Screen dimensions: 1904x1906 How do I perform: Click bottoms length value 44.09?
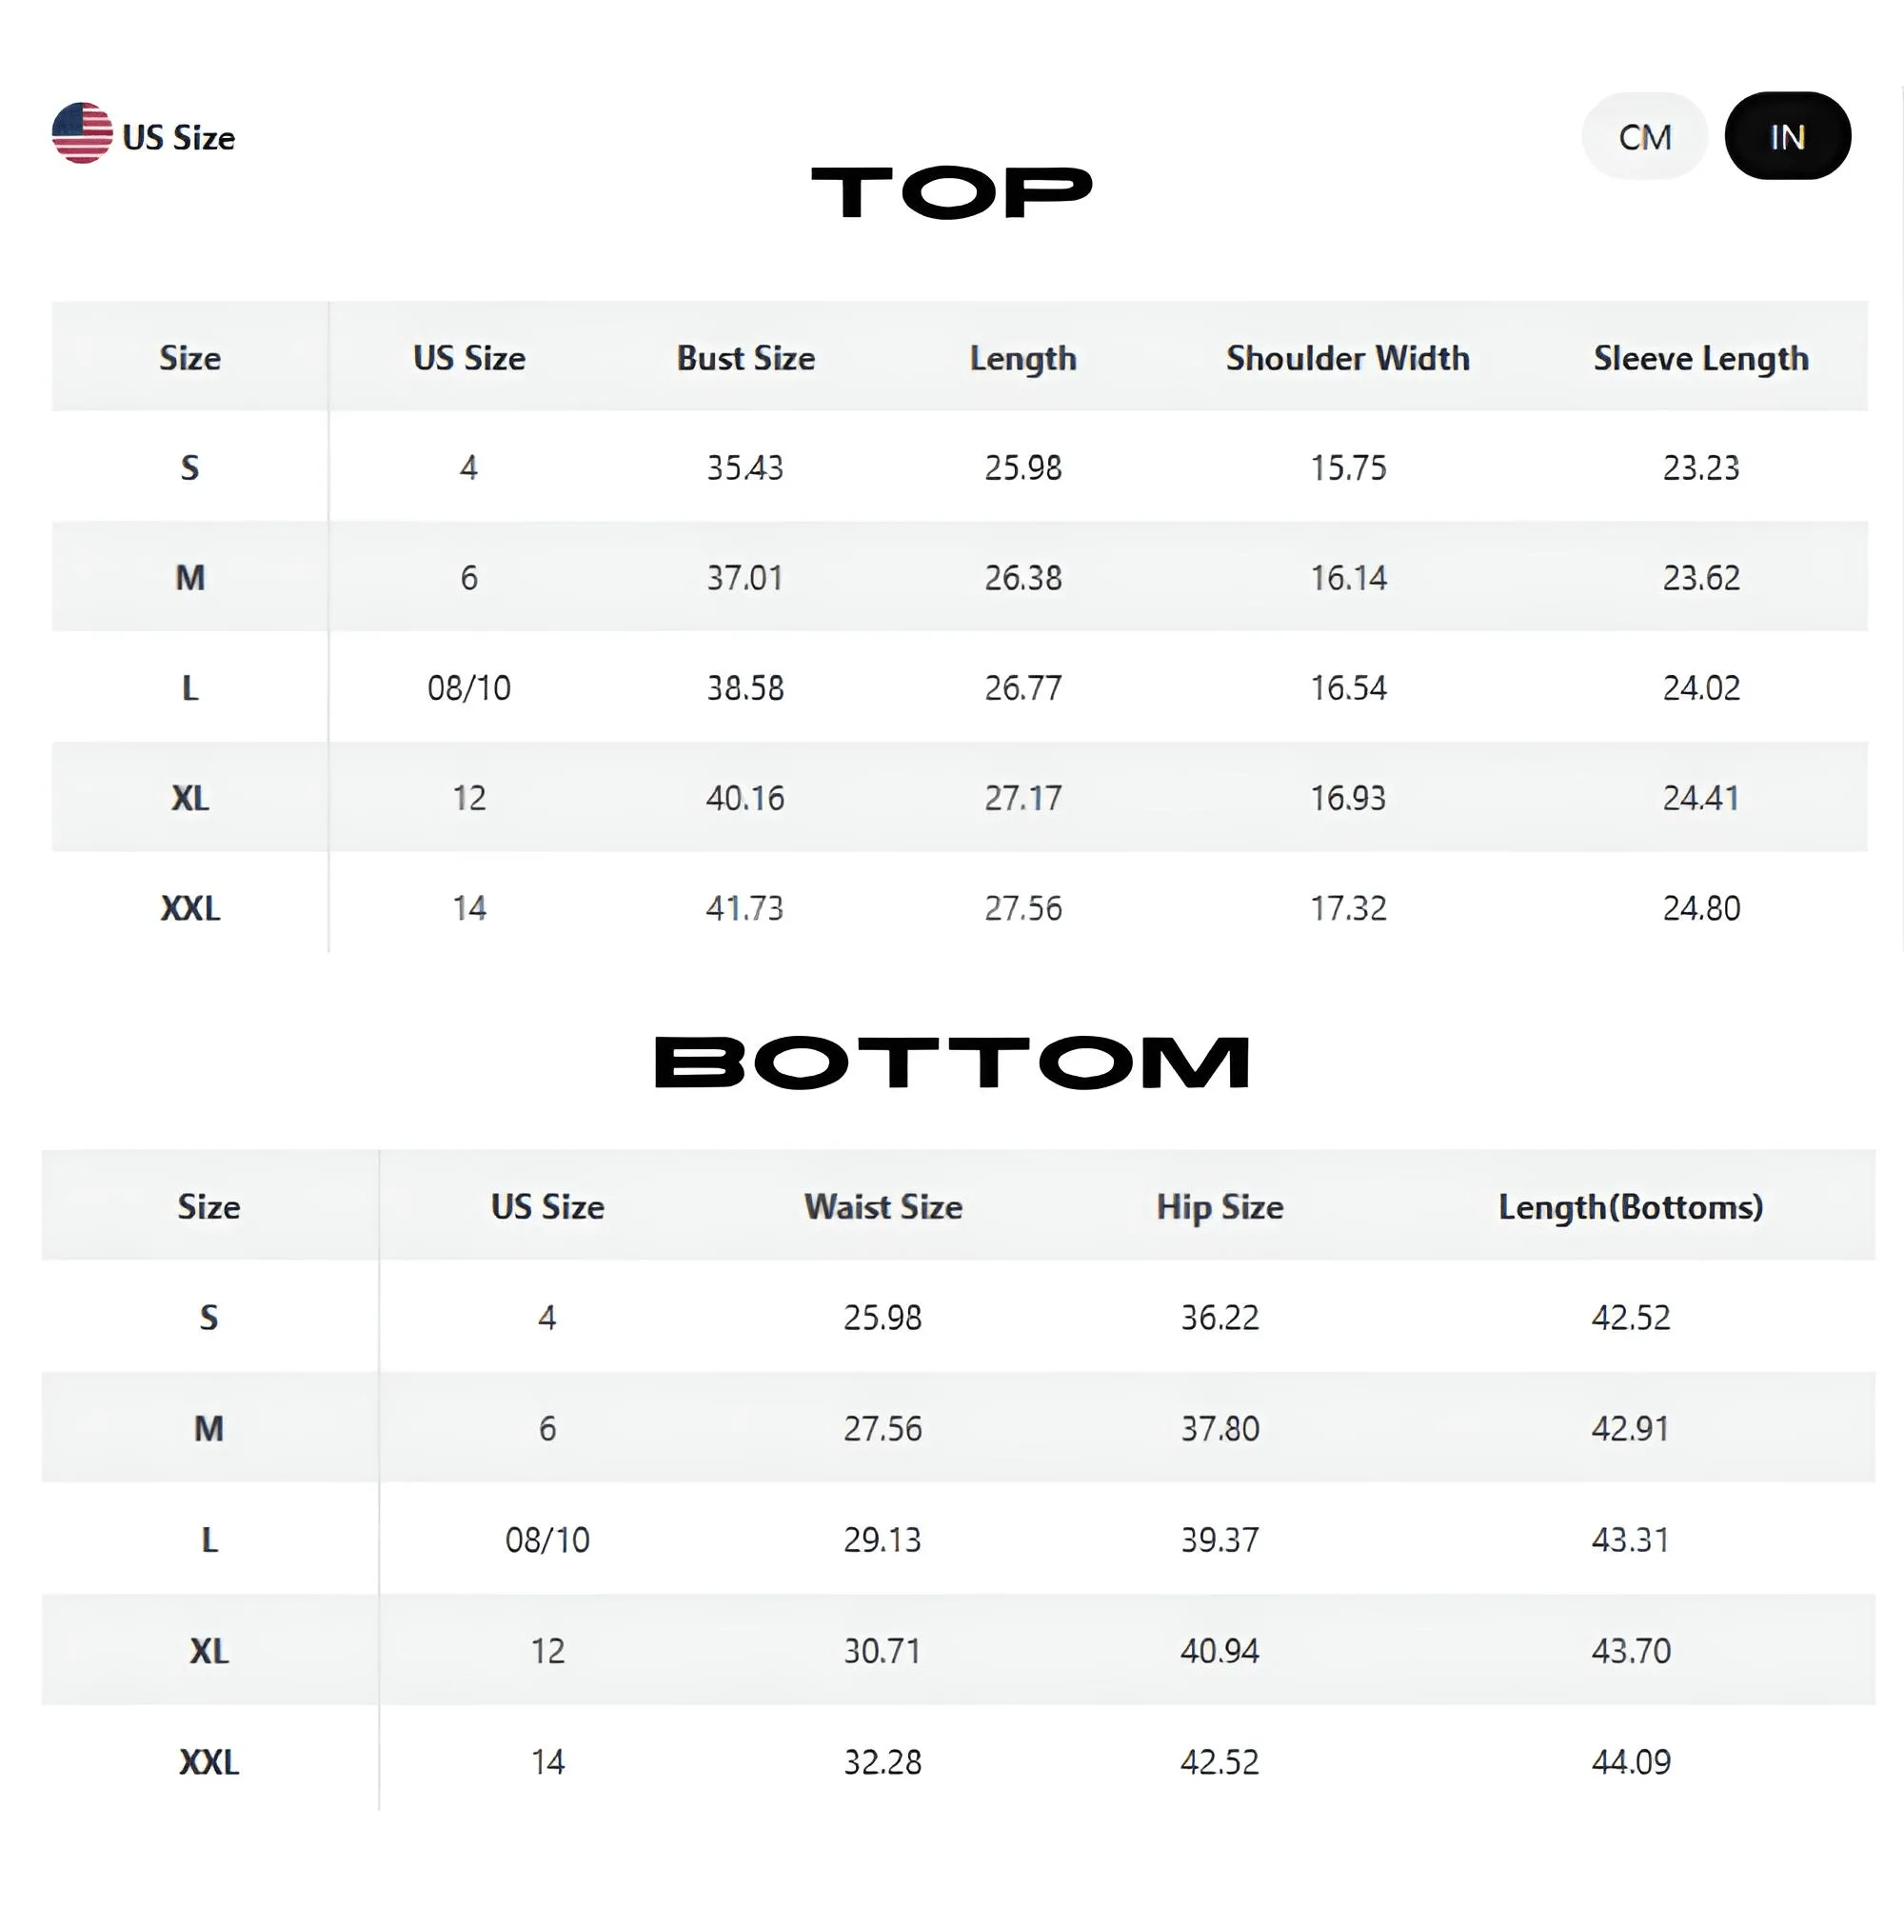(x=1630, y=1762)
